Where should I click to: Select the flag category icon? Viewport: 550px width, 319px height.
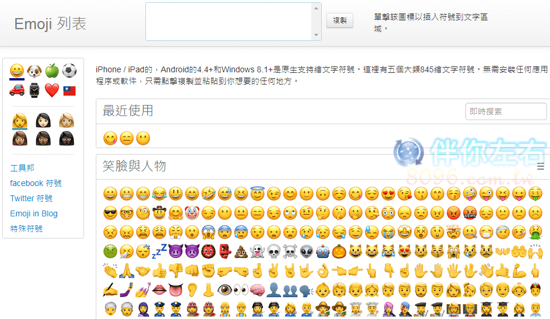coord(69,91)
